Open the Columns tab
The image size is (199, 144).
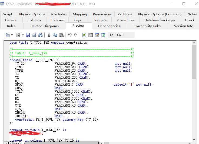tap(34, 20)
